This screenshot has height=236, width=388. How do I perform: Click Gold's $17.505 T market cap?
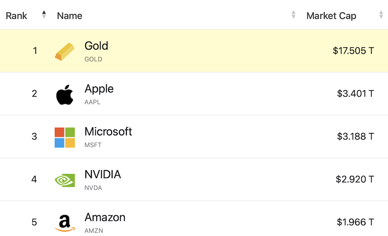pyautogui.click(x=353, y=51)
